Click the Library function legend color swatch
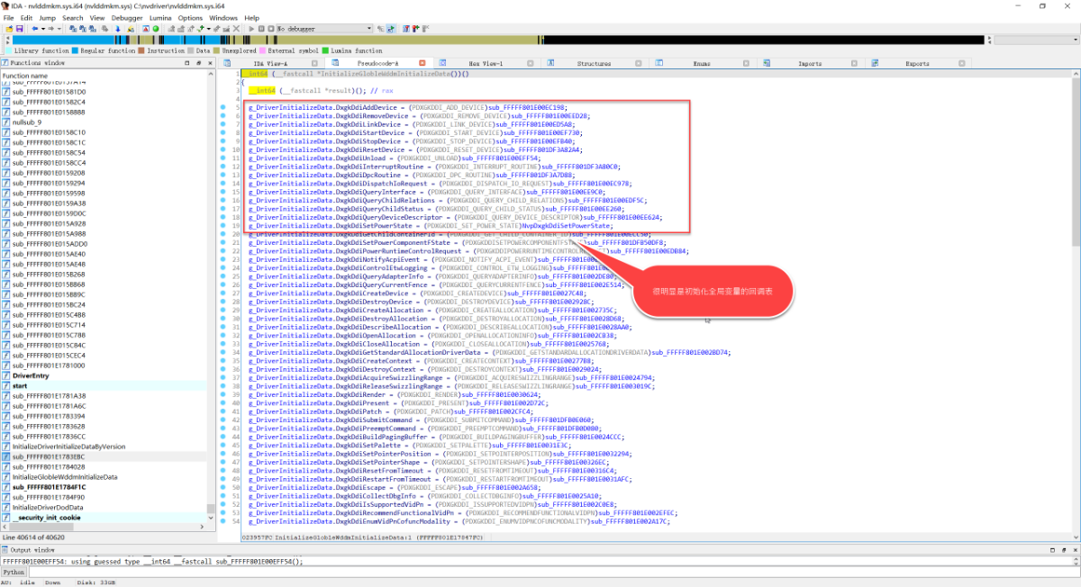 [7, 51]
